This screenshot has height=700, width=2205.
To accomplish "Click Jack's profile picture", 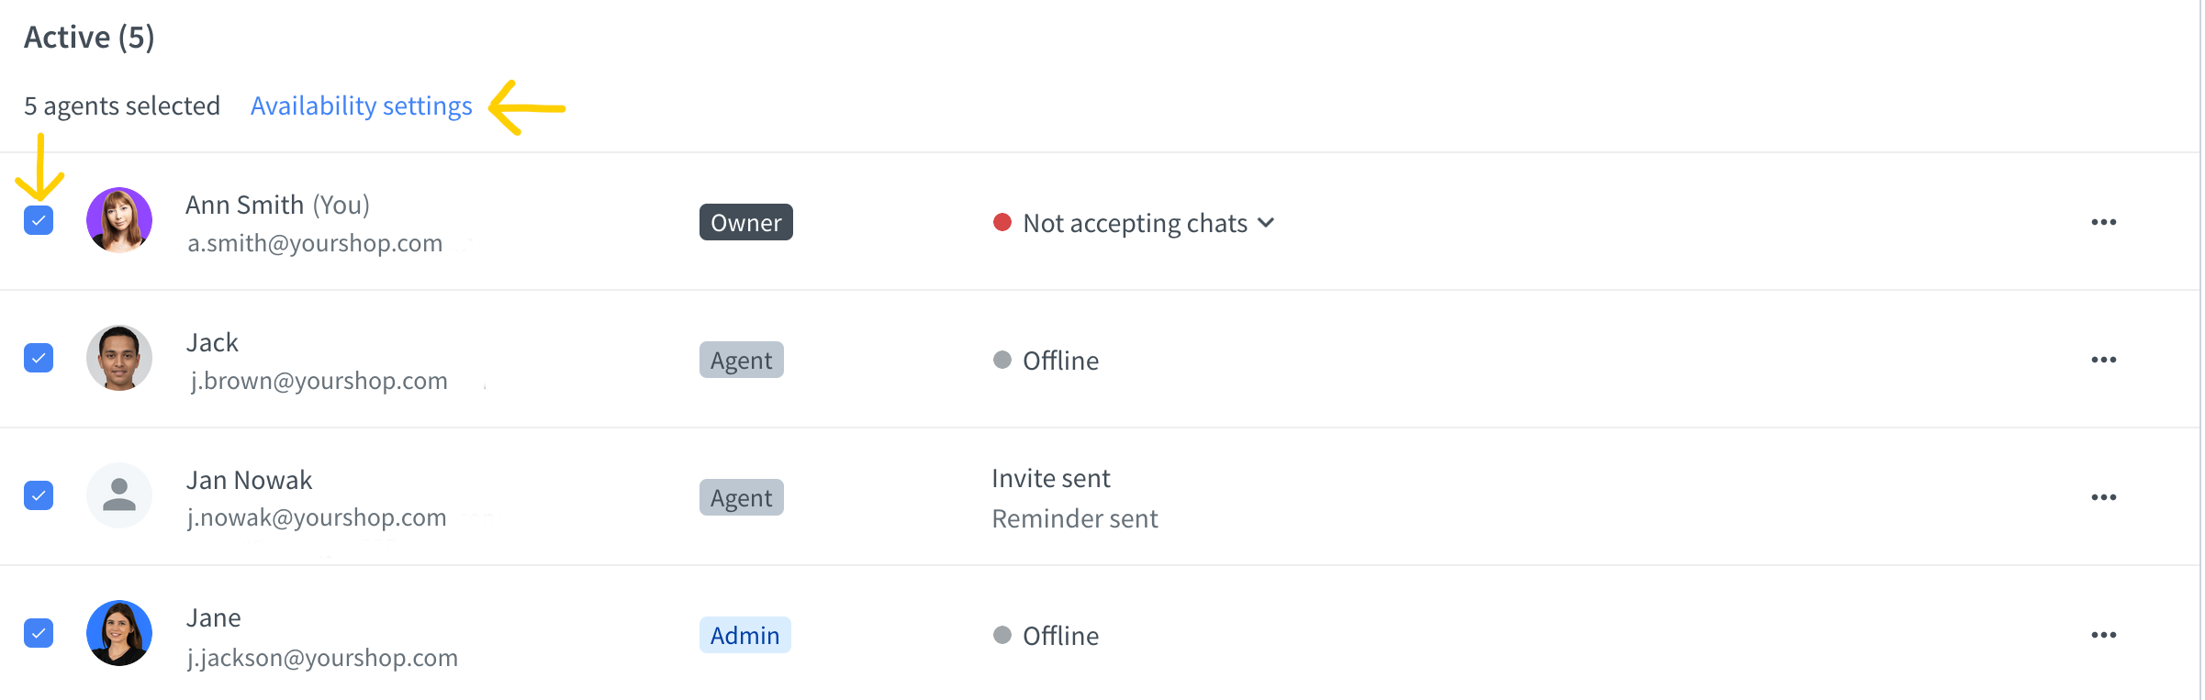I will click(119, 358).
